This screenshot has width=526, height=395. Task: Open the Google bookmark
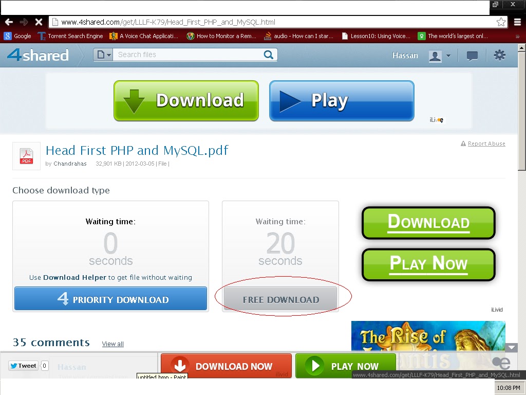[x=17, y=36]
